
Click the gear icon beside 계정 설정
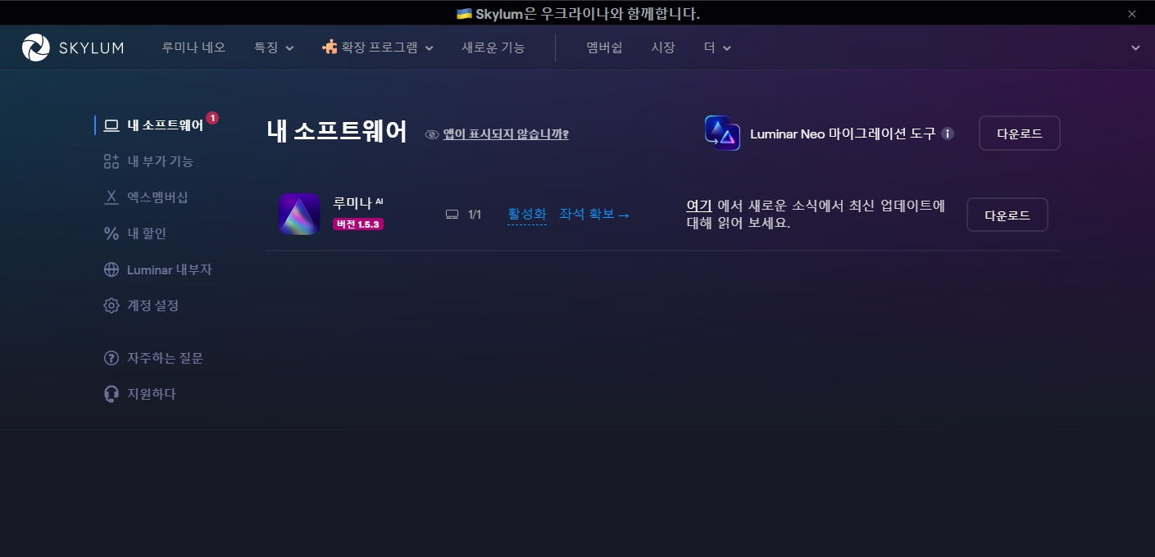click(111, 306)
